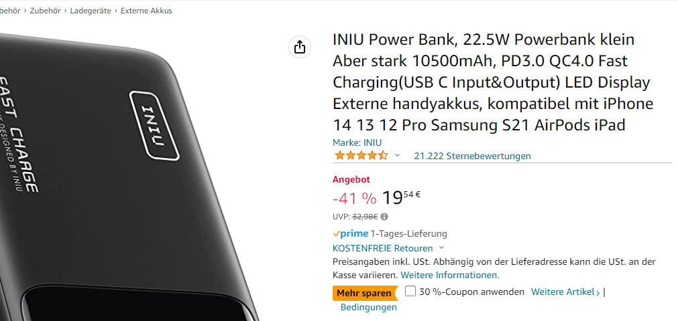Click the star rating icons

pyautogui.click(x=361, y=156)
